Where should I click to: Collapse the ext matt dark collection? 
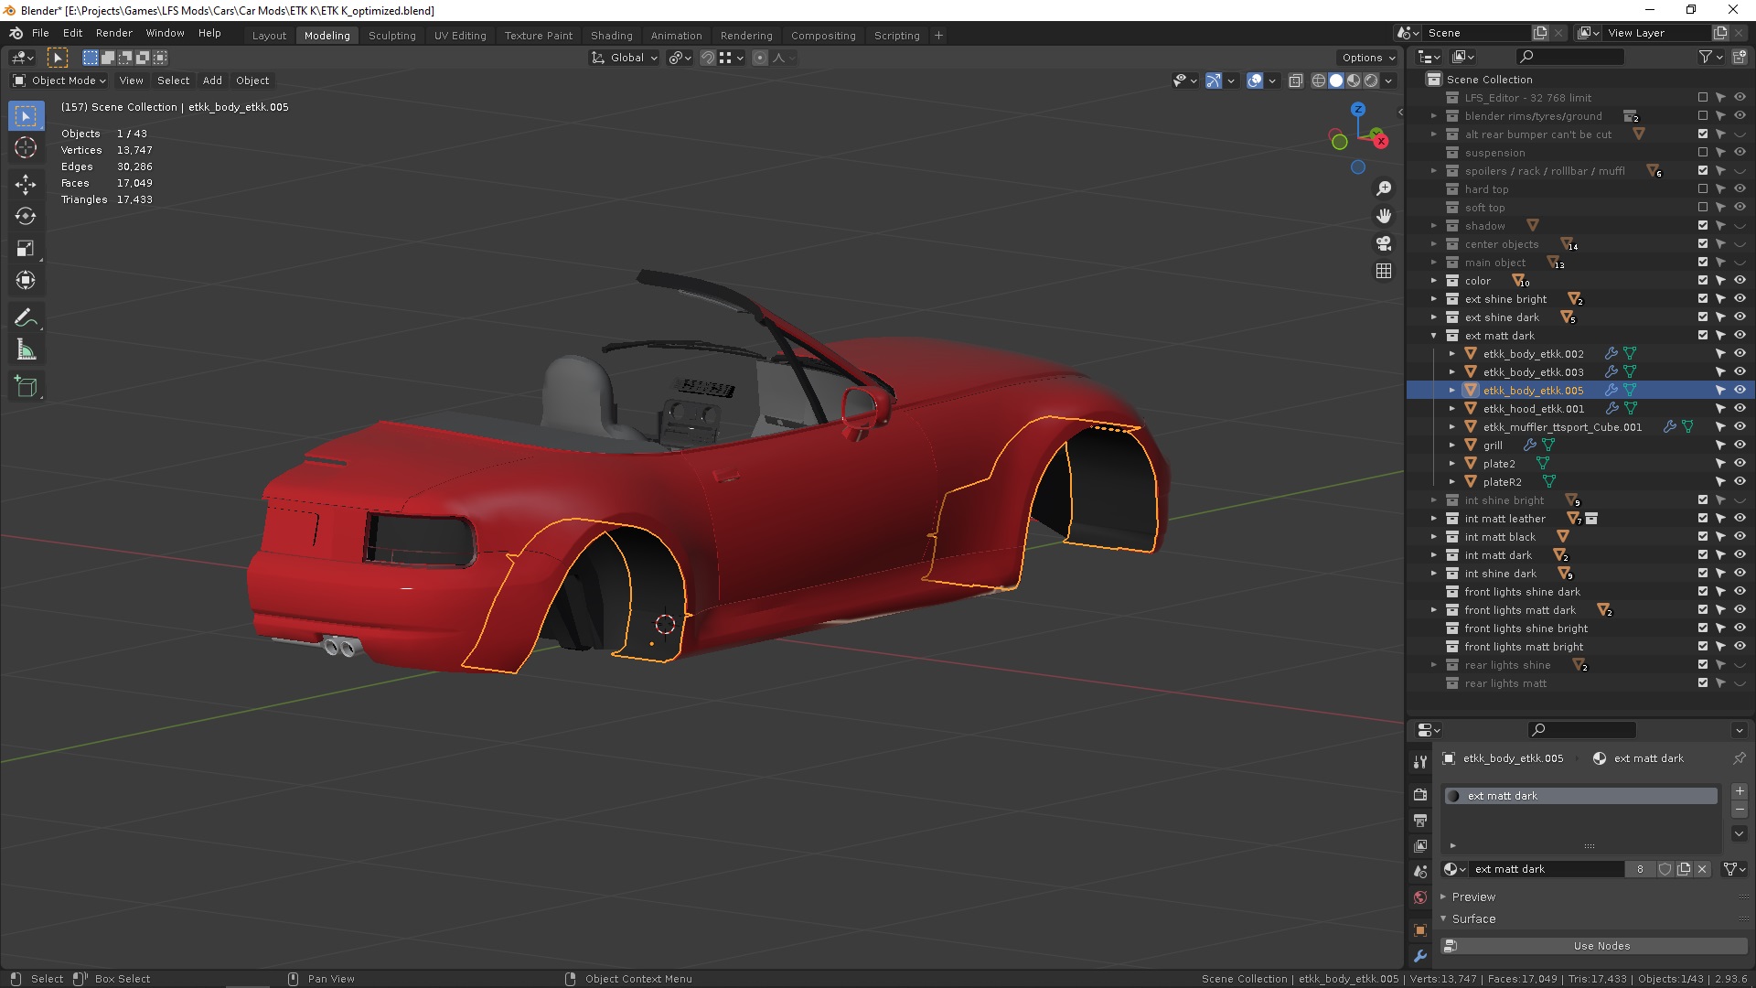(x=1434, y=336)
